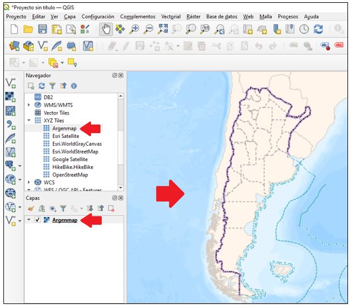
Task: Select Vector Tiles in browser tree
Action: coord(56,113)
